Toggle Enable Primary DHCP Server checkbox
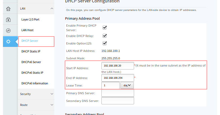This screenshot has width=220, height=115. [x=105, y=27]
